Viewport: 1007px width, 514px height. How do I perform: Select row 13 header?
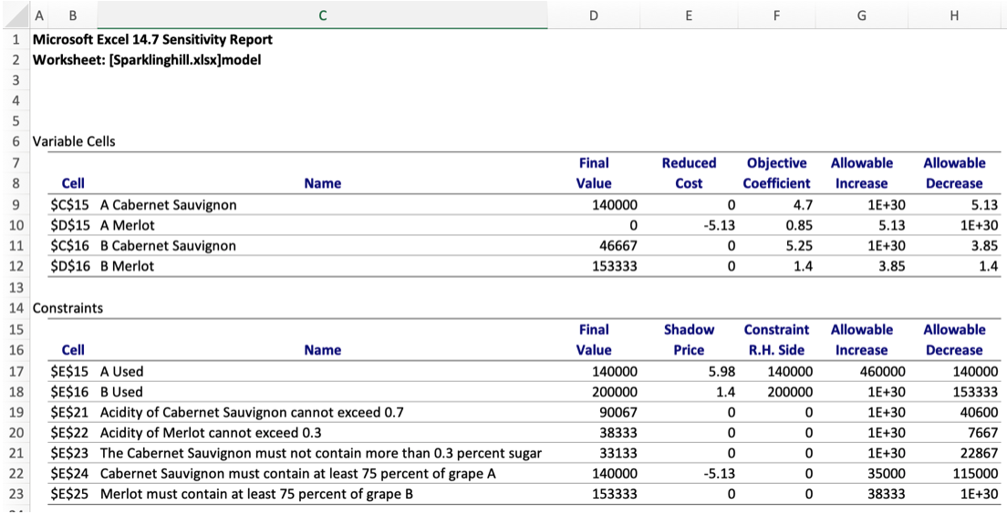click(16, 287)
